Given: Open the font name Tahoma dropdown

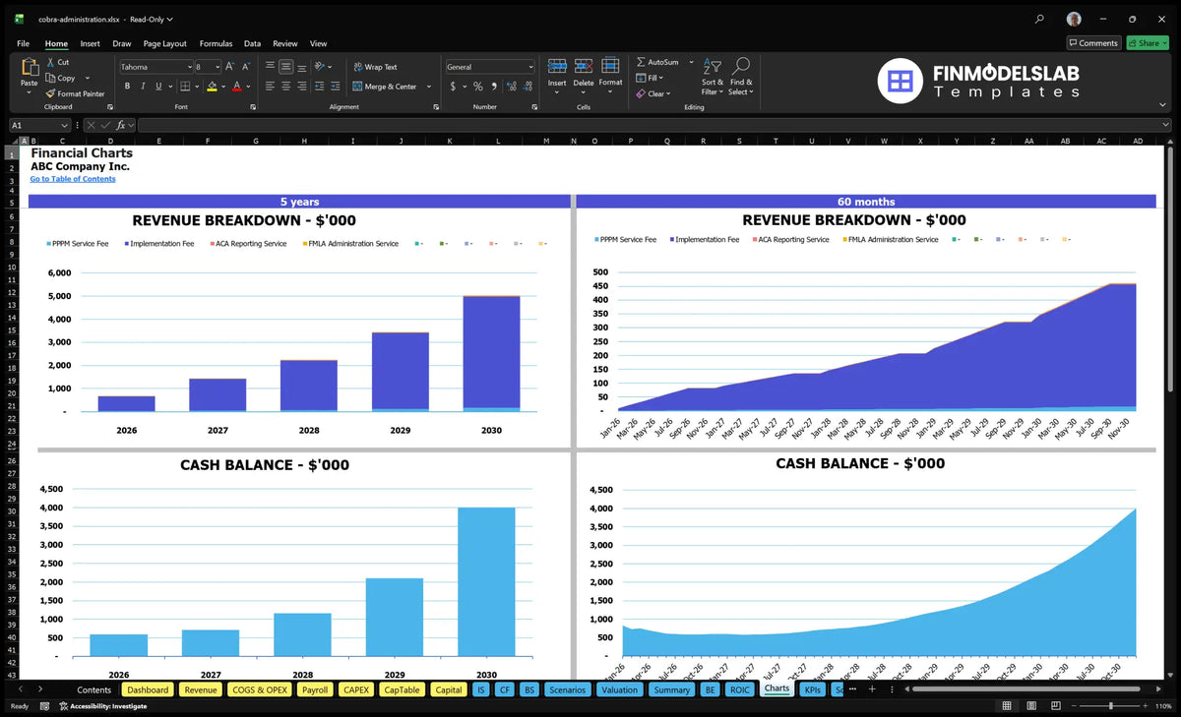Looking at the screenshot, I should tap(189, 67).
